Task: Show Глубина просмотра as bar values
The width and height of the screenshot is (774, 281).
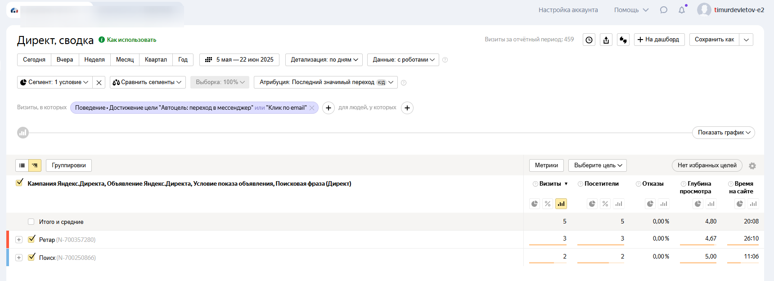Action: [x=711, y=204]
